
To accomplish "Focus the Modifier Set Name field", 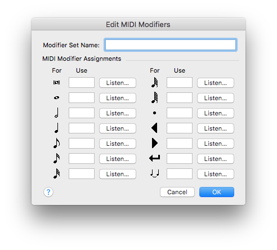I will click(x=171, y=45).
